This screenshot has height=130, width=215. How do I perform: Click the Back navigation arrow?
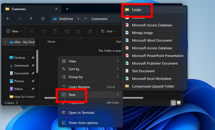(8, 19)
